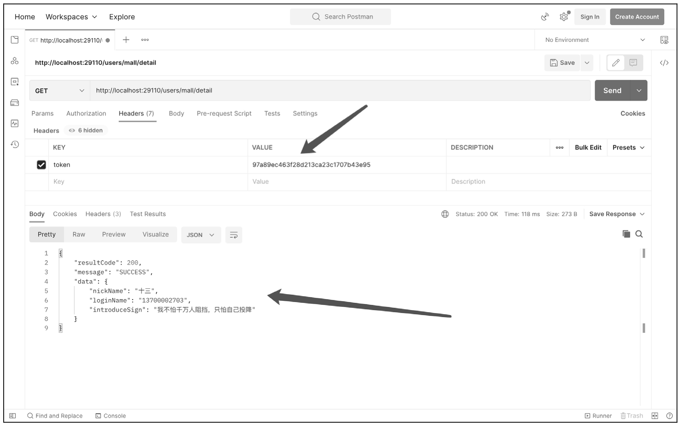Viewport: 681px width, 426px height.
Task: Click the Create Account button
Action: tap(637, 17)
